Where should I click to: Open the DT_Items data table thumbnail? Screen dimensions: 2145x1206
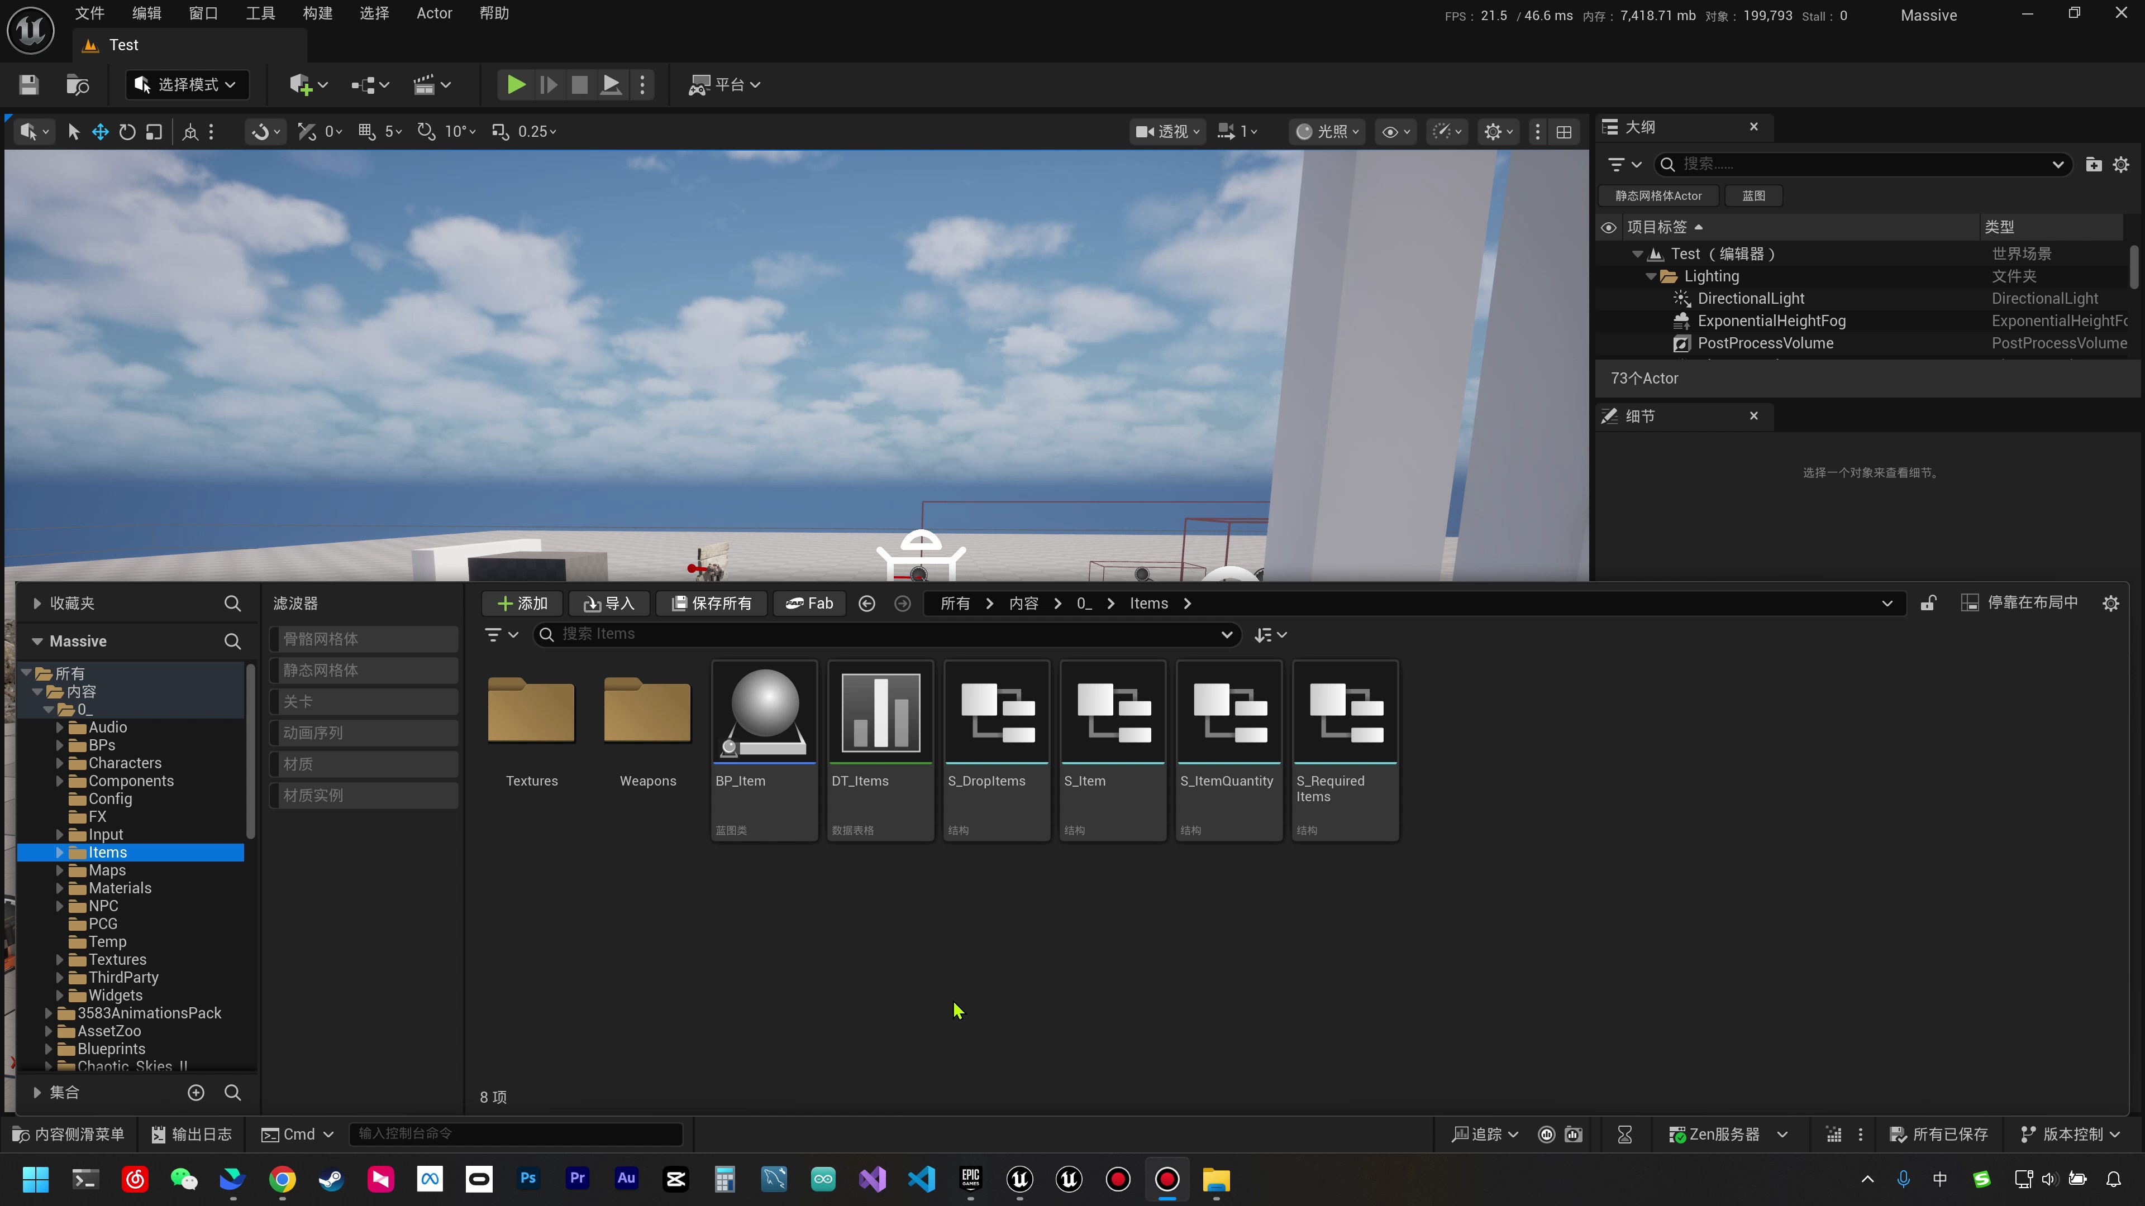(880, 714)
